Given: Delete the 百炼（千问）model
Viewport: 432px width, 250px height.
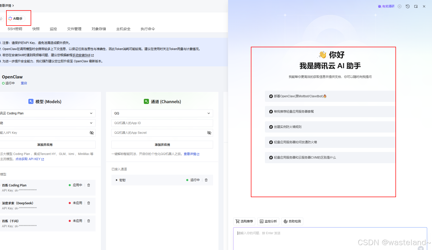Looking at the screenshot, I should [89, 221].
